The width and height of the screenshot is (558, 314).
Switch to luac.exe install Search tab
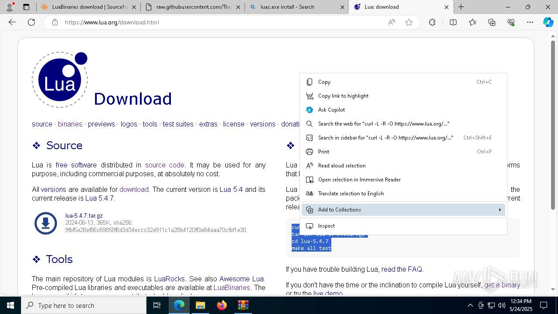click(x=296, y=7)
